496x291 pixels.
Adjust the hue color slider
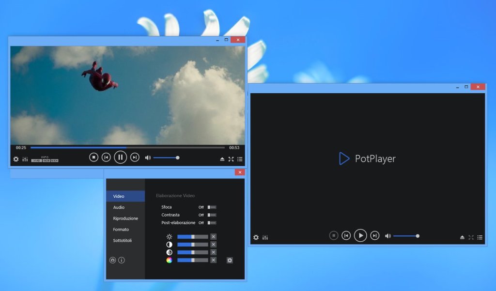tap(193, 260)
